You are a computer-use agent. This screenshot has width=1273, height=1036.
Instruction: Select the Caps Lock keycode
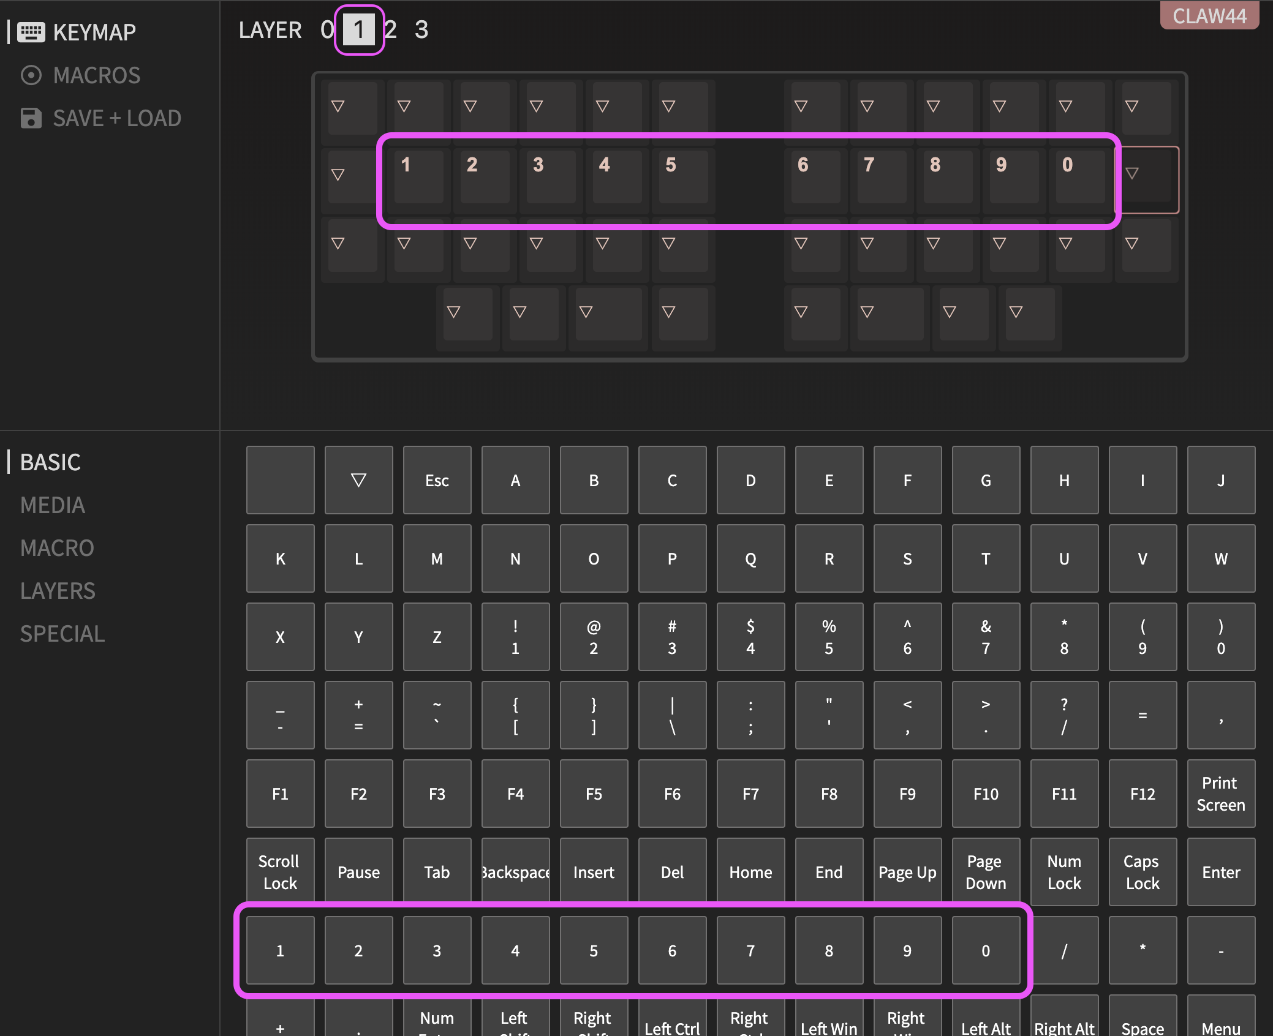[x=1142, y=872]
